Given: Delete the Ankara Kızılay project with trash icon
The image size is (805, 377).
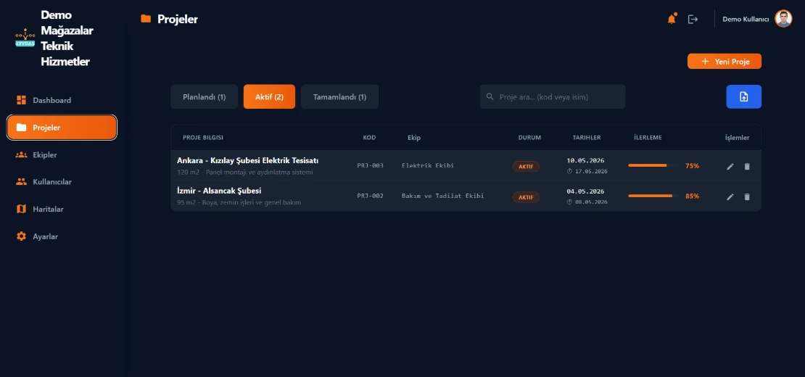Looking at the screenshot, I should click(x=747, y=166).
